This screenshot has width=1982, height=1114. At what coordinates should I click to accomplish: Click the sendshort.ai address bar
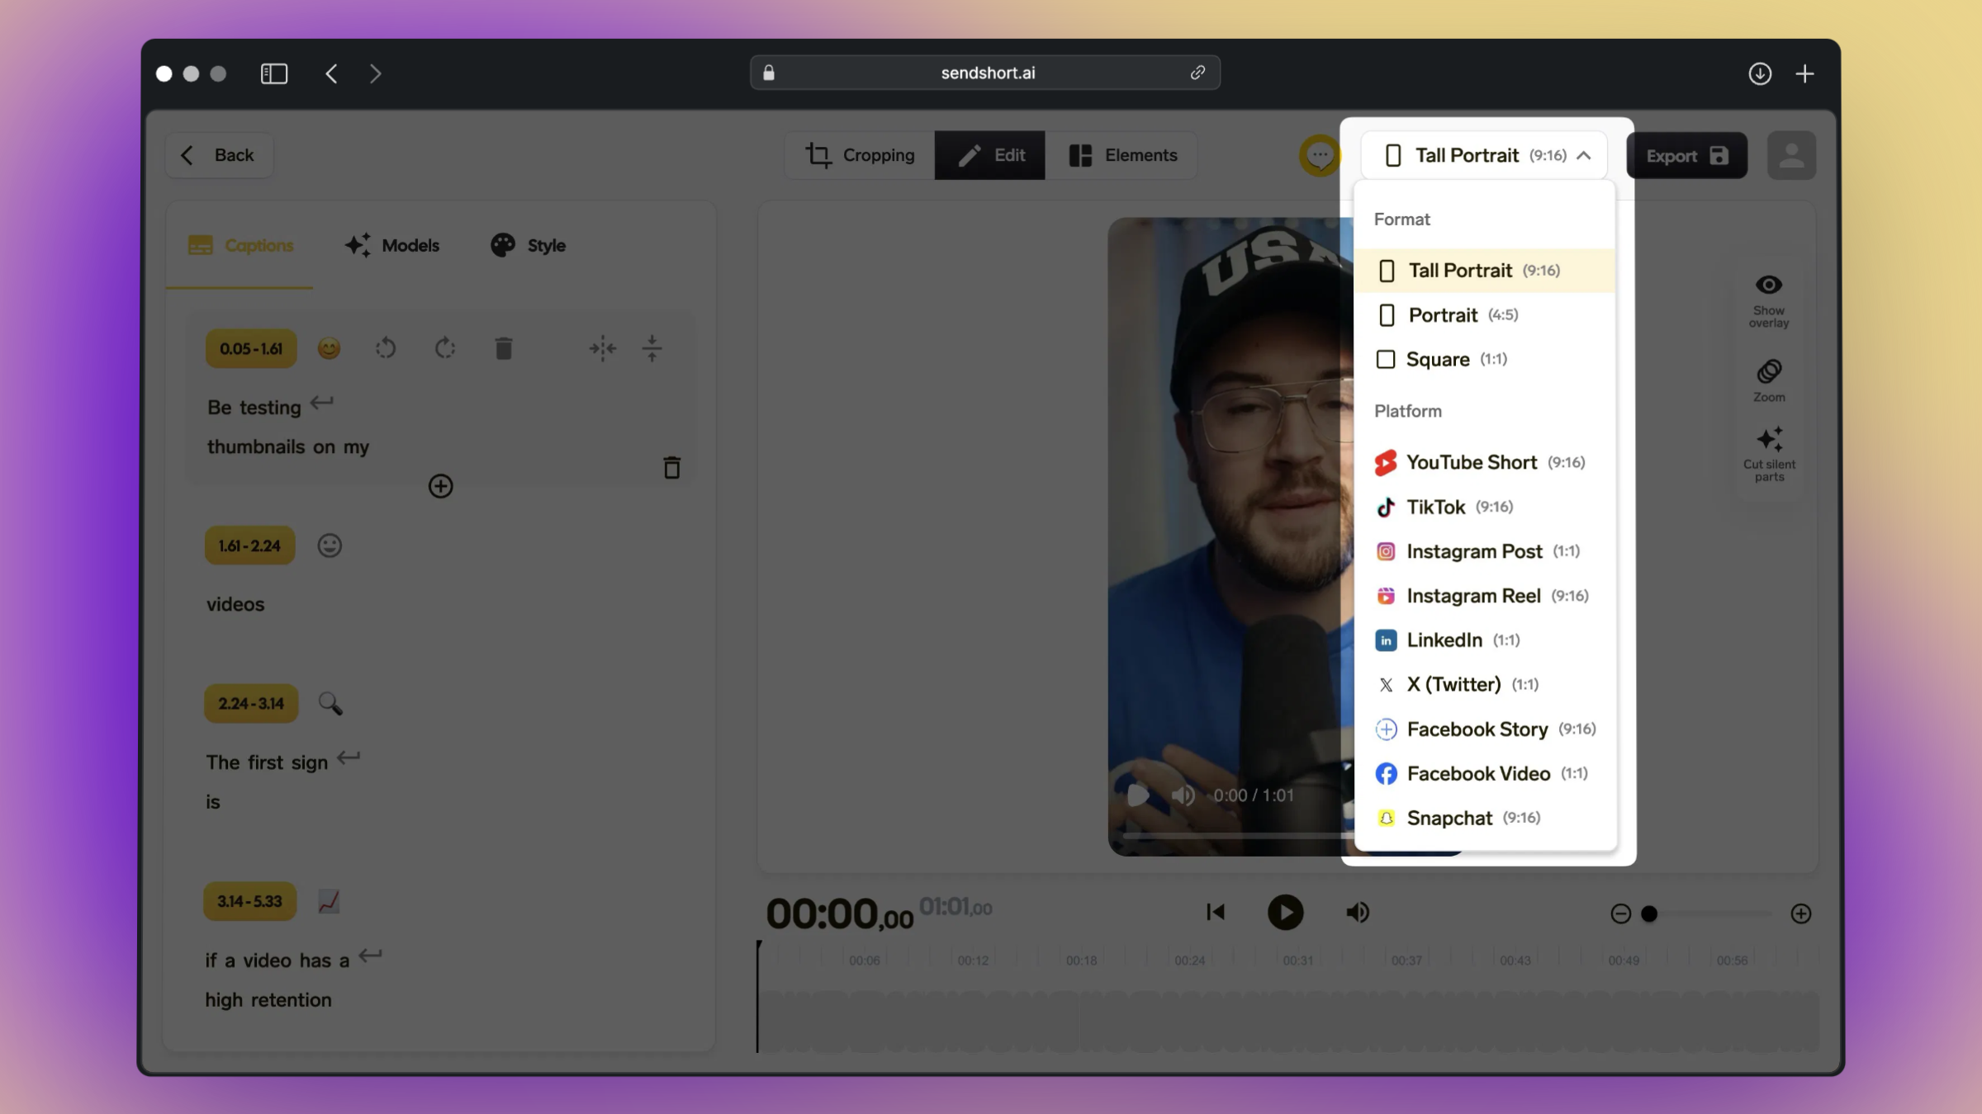click(x=985, y=73)
